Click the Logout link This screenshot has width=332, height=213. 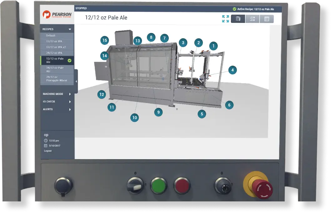(48, 151)
